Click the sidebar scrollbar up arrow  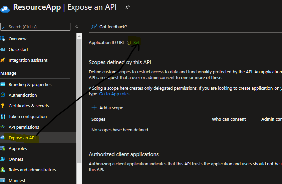(x=79, y=36)
